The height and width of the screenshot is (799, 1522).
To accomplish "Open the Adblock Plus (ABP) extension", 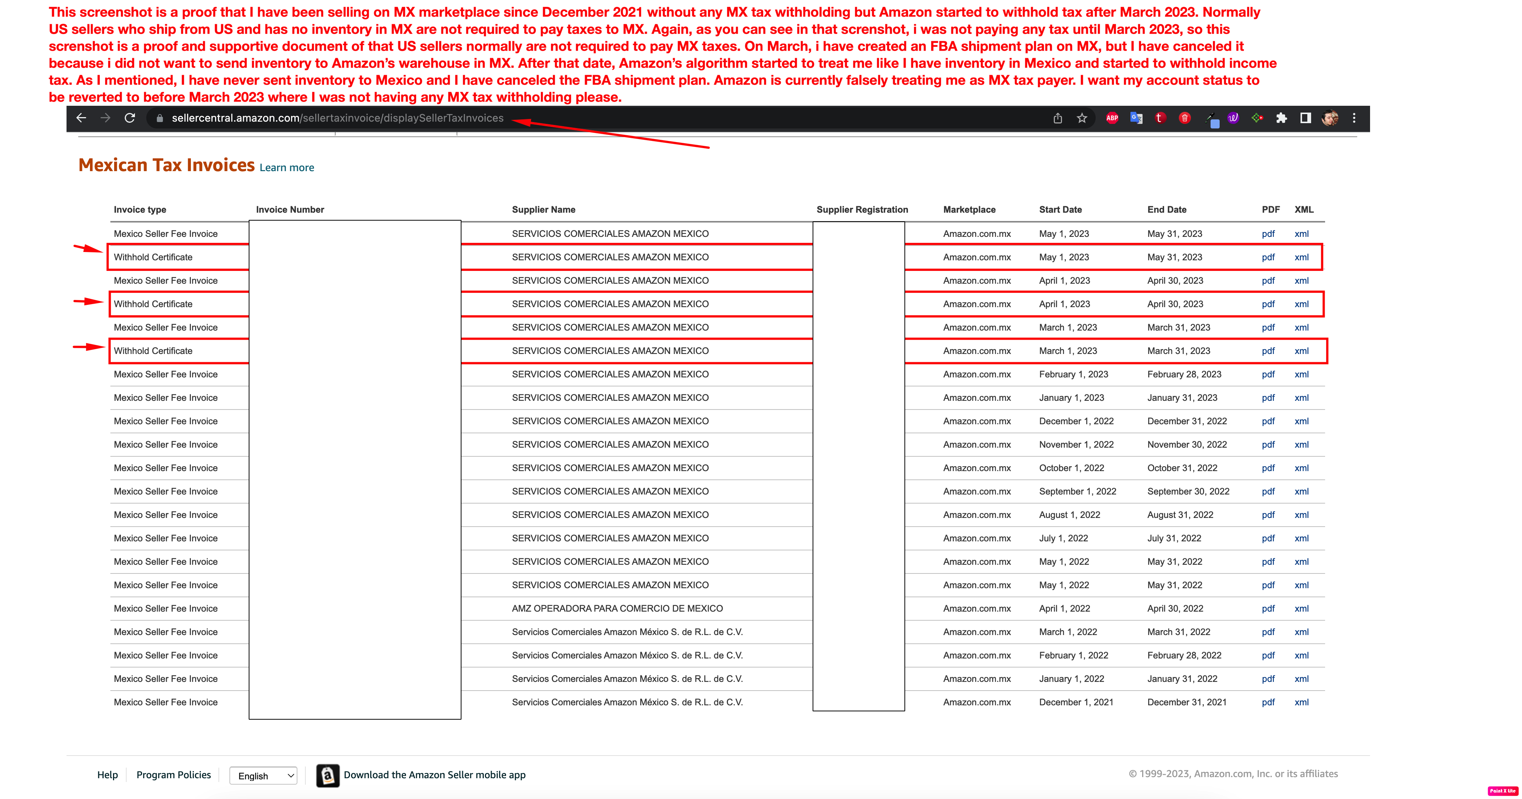I will pyautogui.click(x=1112, y=118).
